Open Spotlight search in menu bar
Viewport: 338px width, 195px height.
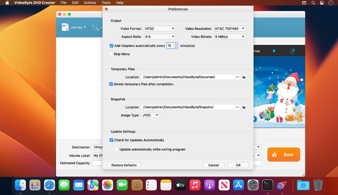click(313, 3)
